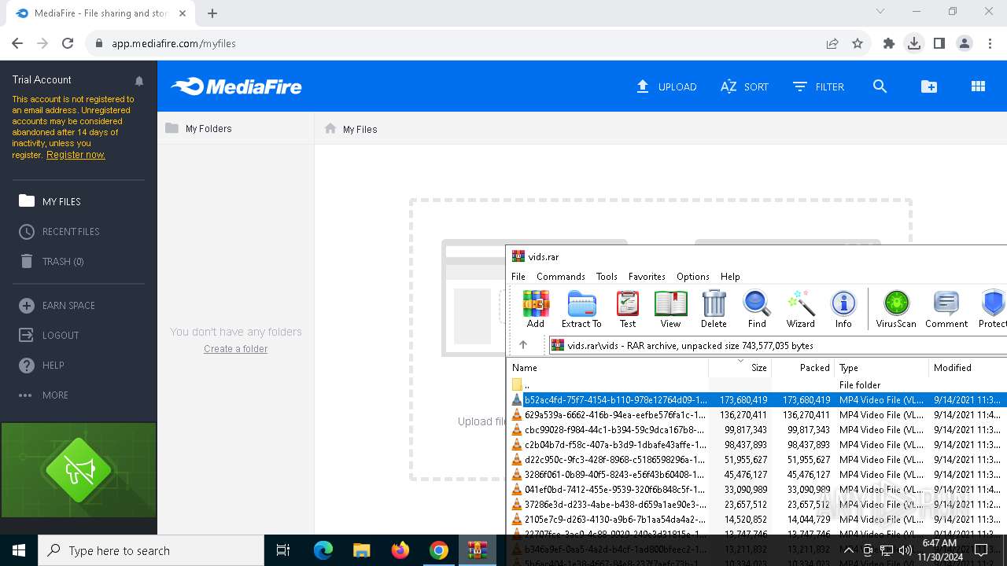Open WinRAR Help menu
Image resolution: width=1007 pixels, height=566 pixels.
[x=730, y=277]
